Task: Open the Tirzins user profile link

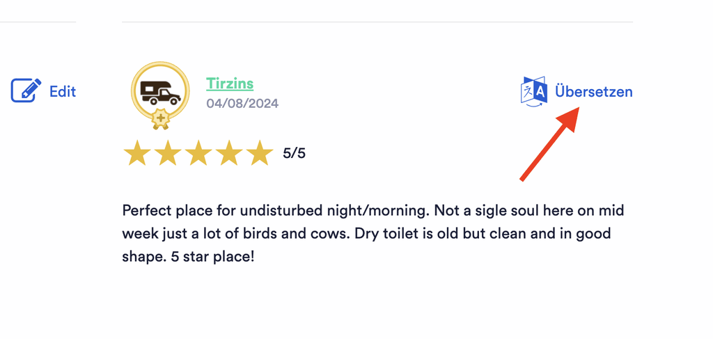Action: coord(230,84)
